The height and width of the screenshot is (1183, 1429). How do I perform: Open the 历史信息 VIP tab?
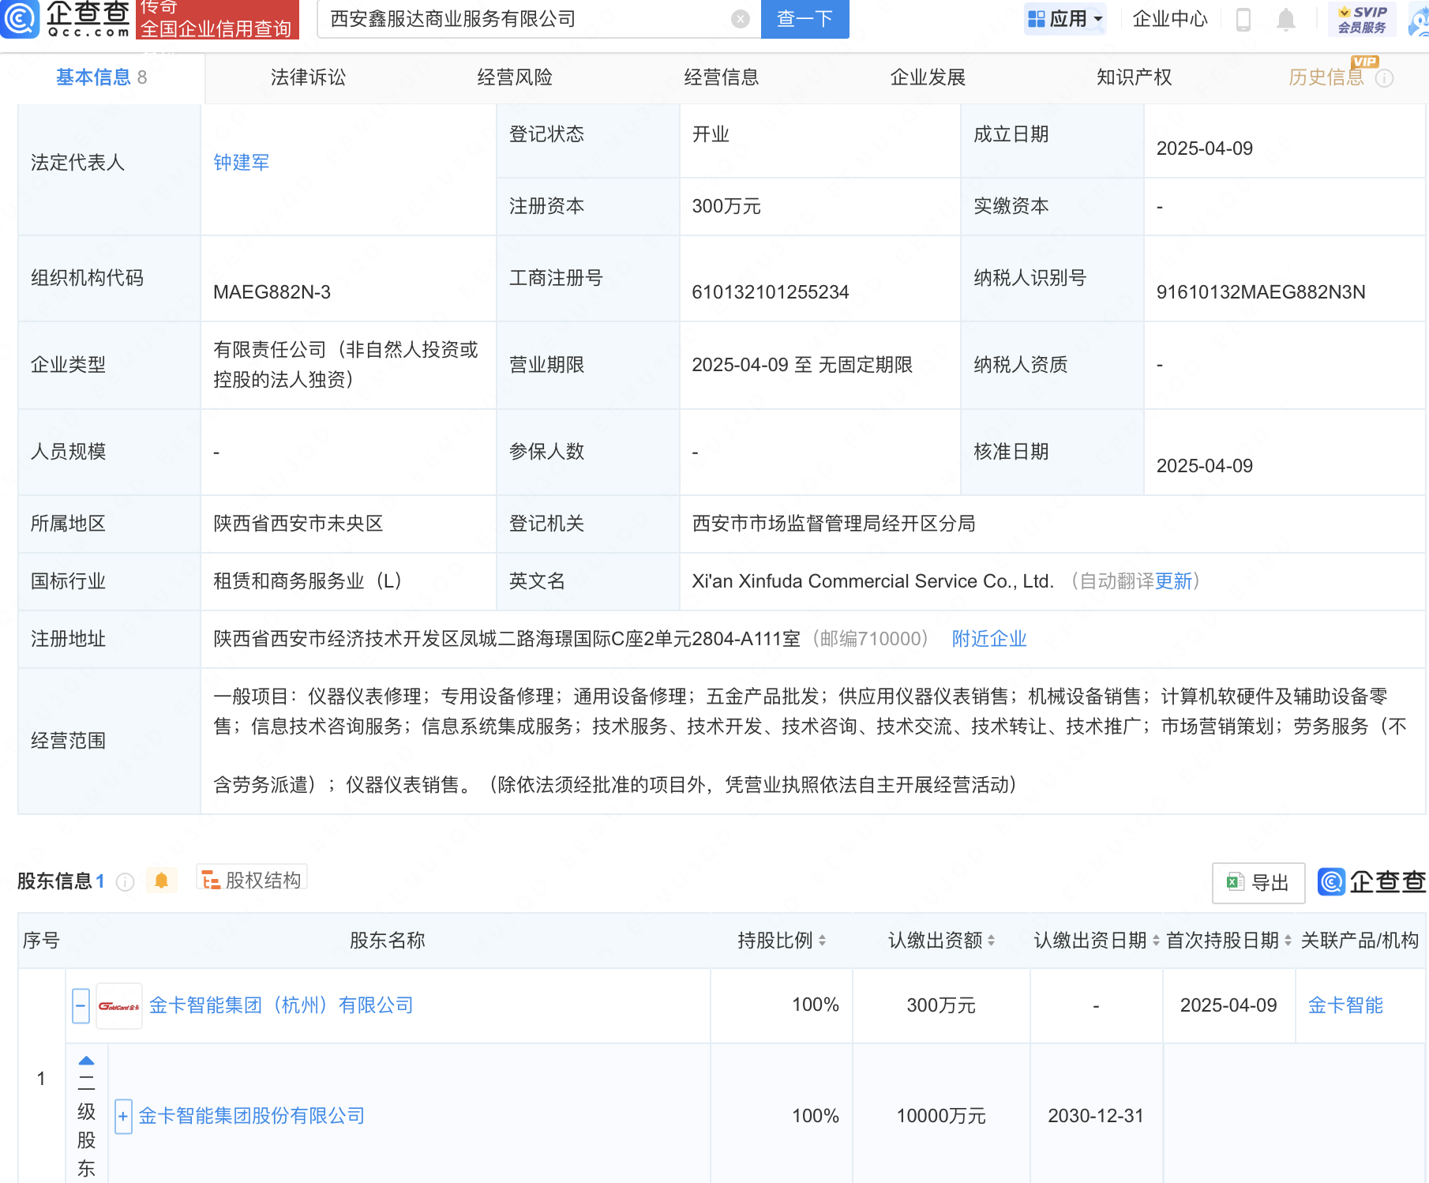(1326, 77)
